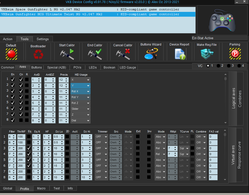Open the Trimmer dropdown for virtual axis 1

(x=101, y=137)
